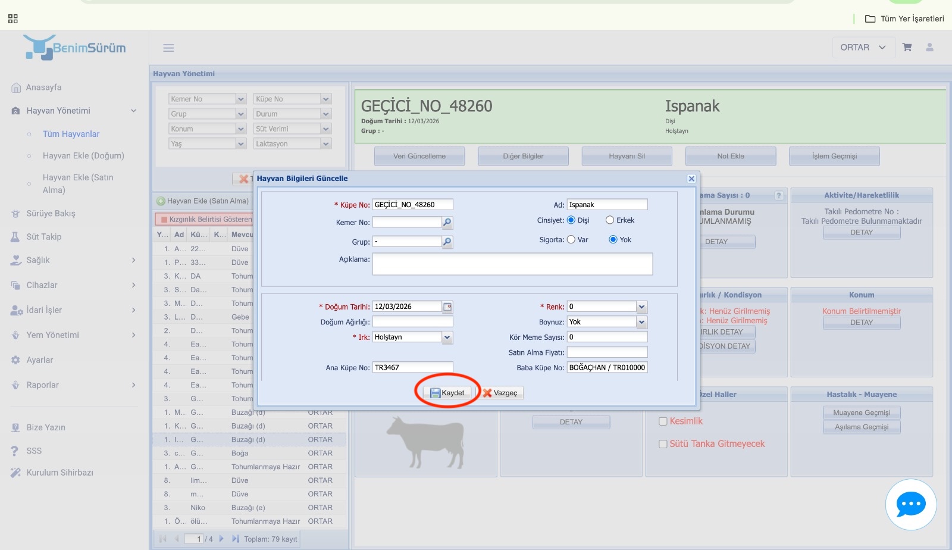
Task: Cancel with the Vazgeç button
Action: point(500,393)
